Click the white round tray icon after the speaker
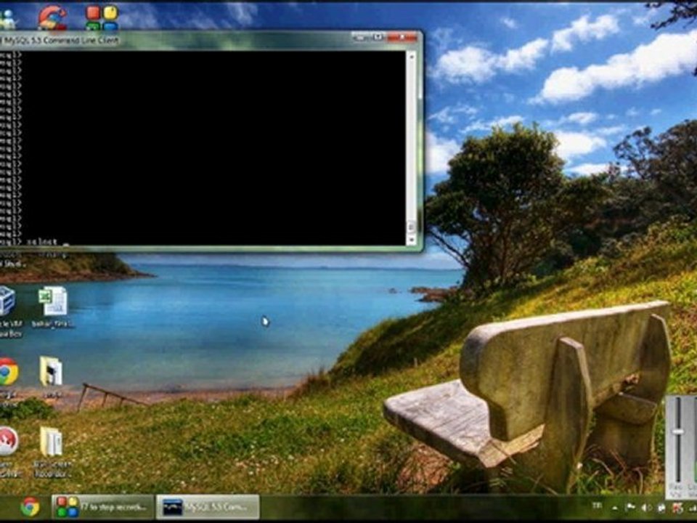The width and height of the screenshot is (697, 523). click(x=661, y=508)
